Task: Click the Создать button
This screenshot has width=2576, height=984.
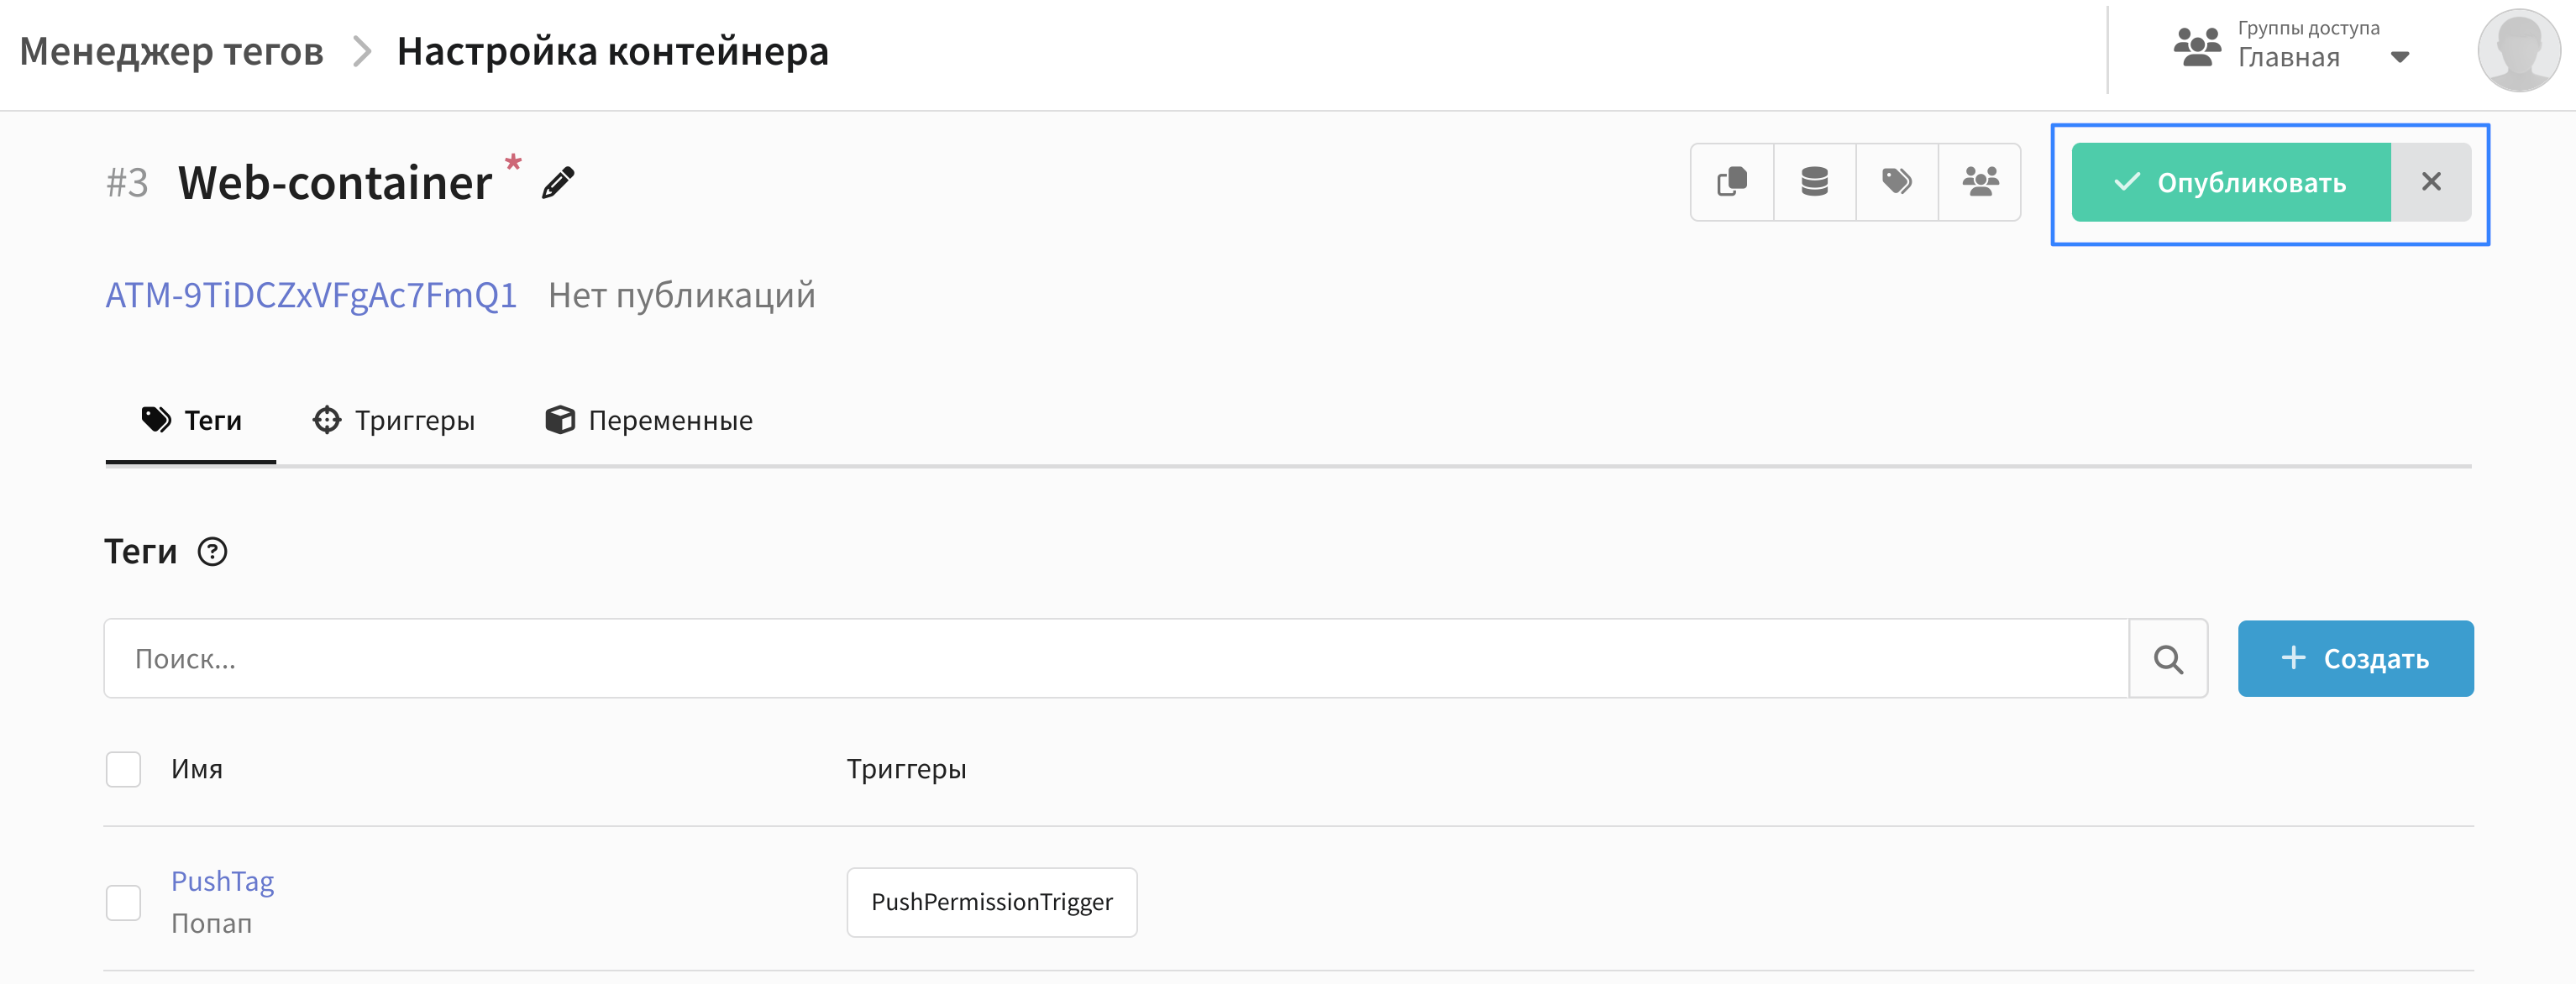Action: pos(2355,659)
